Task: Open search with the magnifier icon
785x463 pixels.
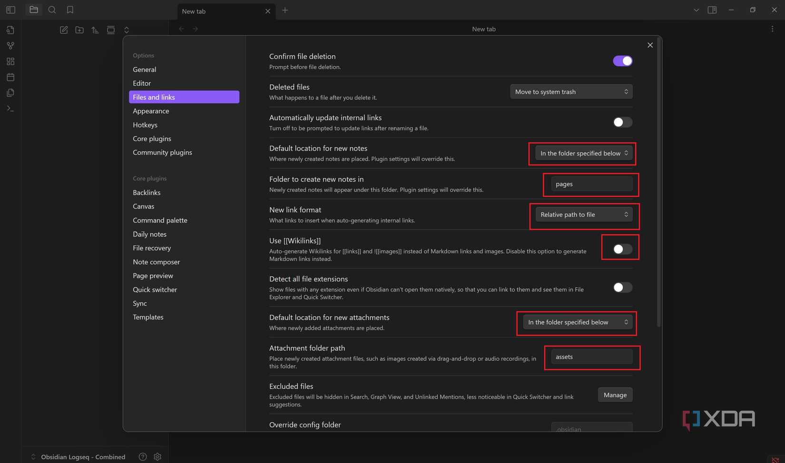Action: pyautogui.click(x=52, y=10)
